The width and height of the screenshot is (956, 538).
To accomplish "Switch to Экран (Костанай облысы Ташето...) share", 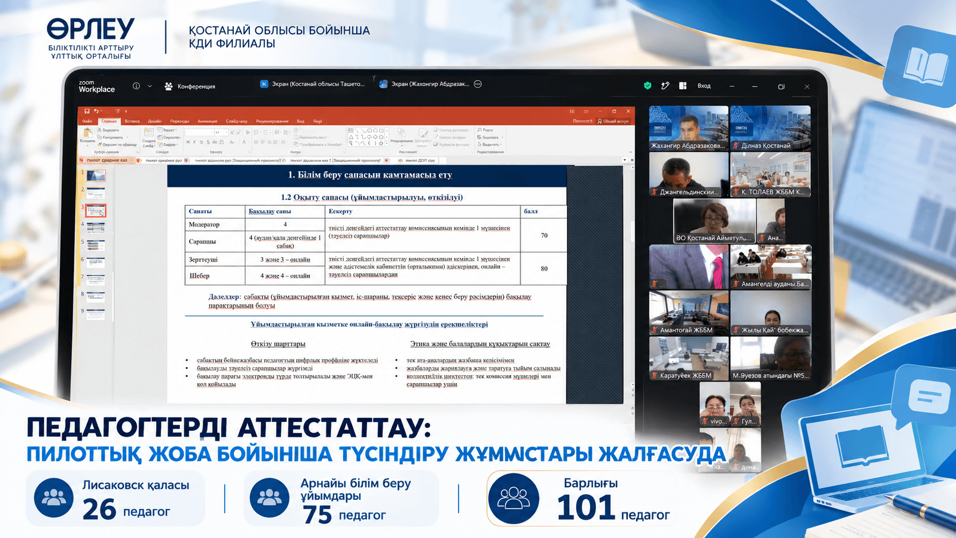I will [x=313, y=84].
